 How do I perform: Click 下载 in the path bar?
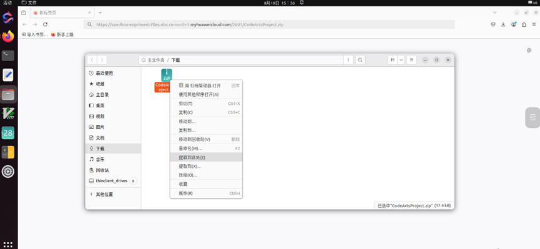point(175,60)
